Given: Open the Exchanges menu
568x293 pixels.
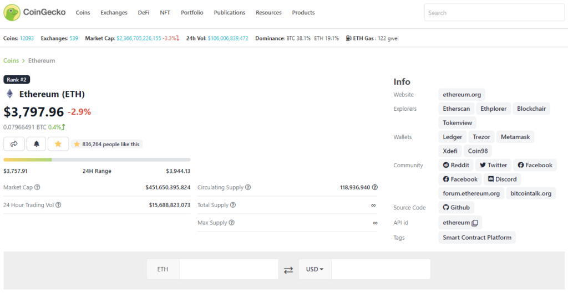Looking at the screenshot, I should pos(114,13).
